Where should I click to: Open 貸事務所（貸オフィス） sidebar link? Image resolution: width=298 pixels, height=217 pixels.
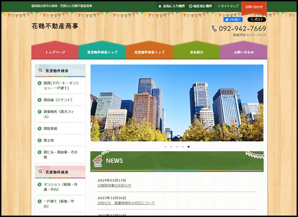click(x=59, y=114)
